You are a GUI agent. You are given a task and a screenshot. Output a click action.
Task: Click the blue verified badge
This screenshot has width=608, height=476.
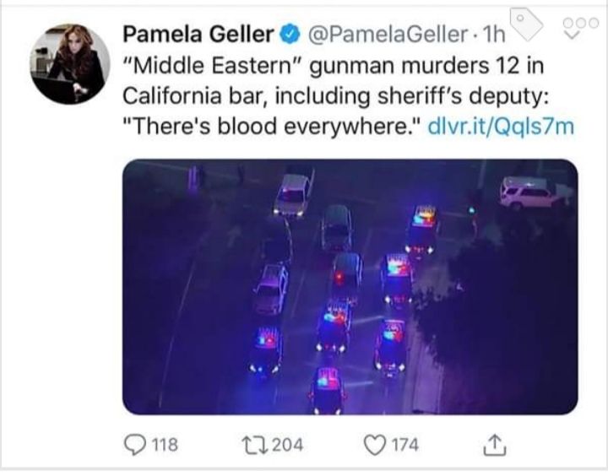pyautogui.click(x=290, y=34)
